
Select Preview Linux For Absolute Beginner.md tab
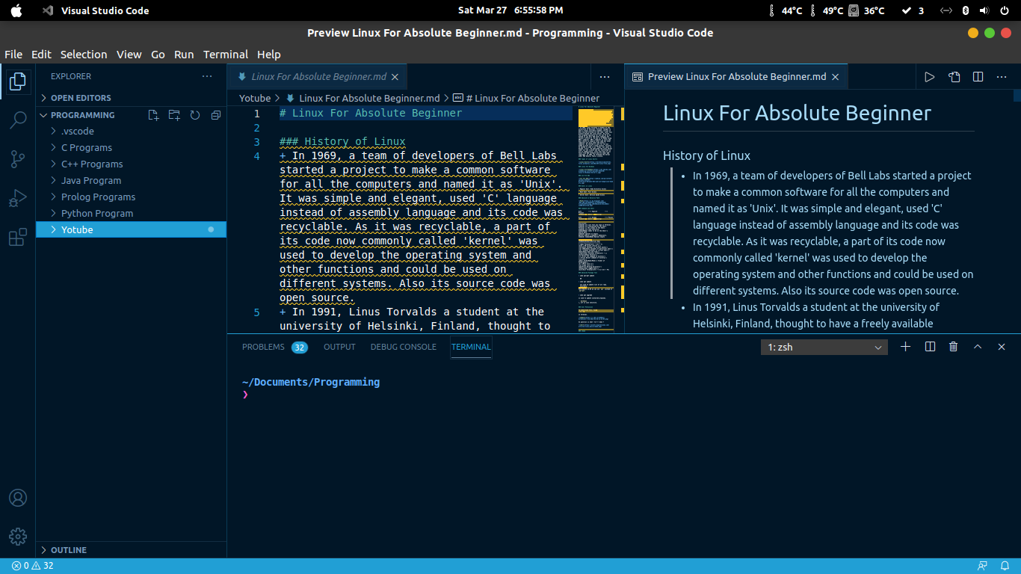[735, 76]
